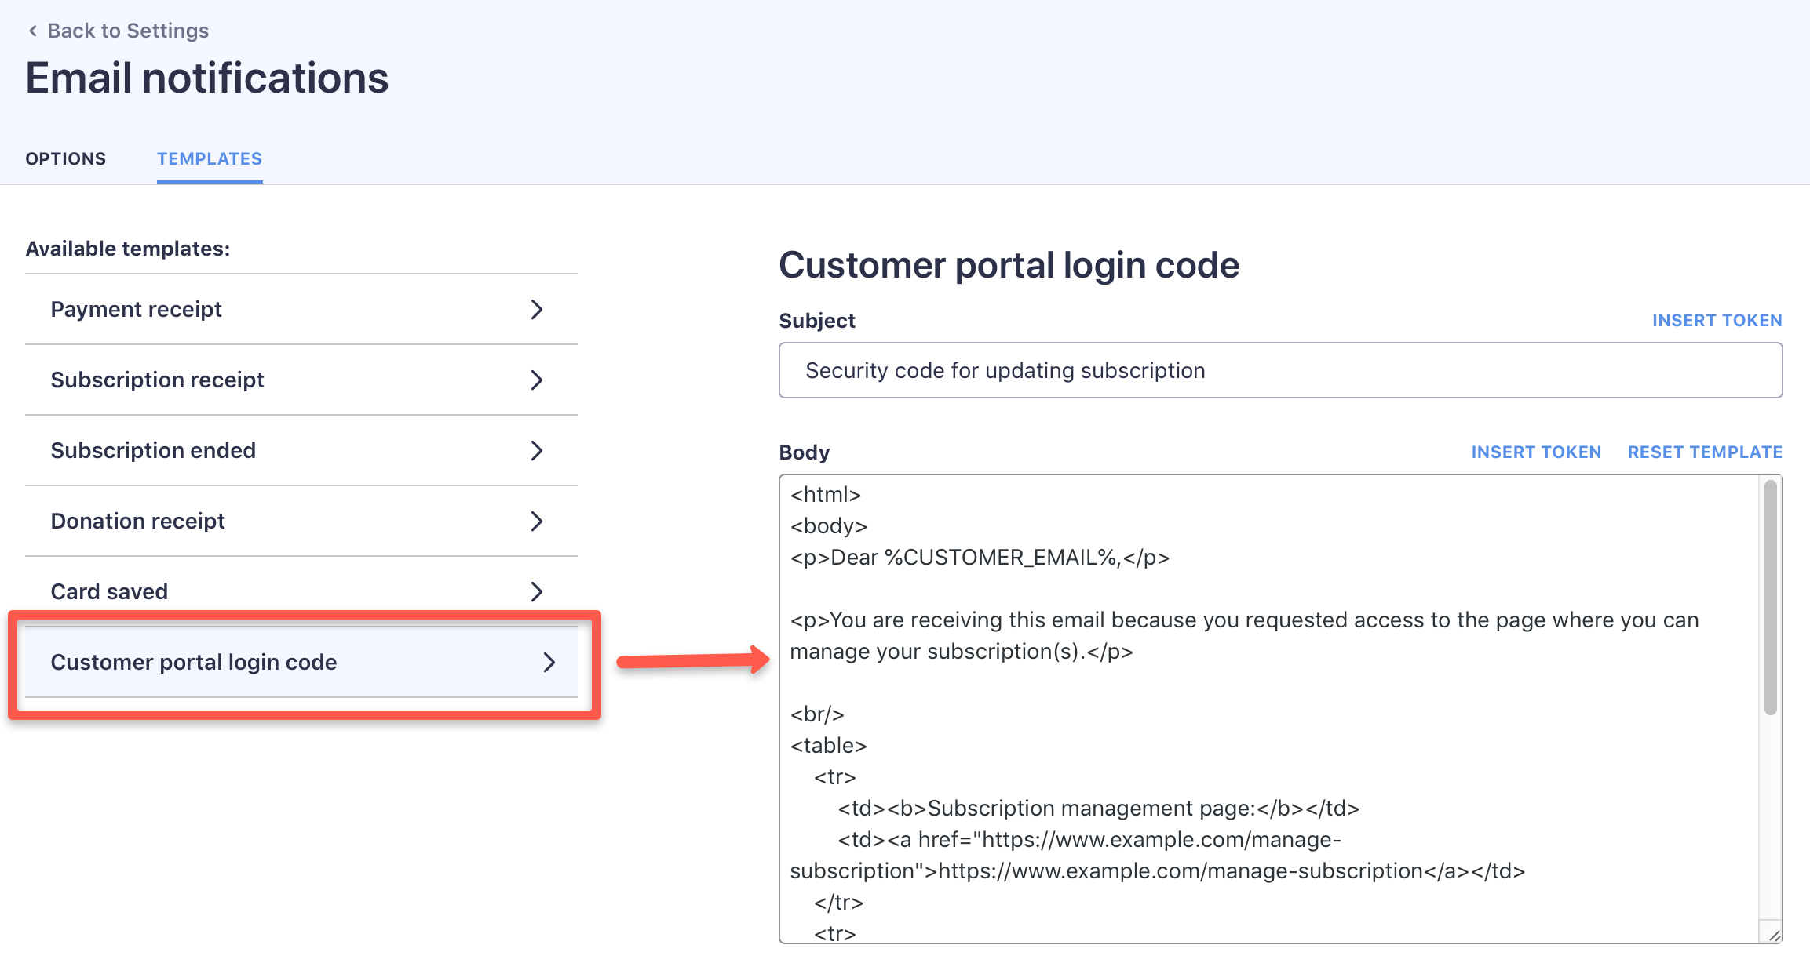Viewport: 1810px width, 974px height.
Task: Open the Donation receipt template
Action: coord(138,522)
